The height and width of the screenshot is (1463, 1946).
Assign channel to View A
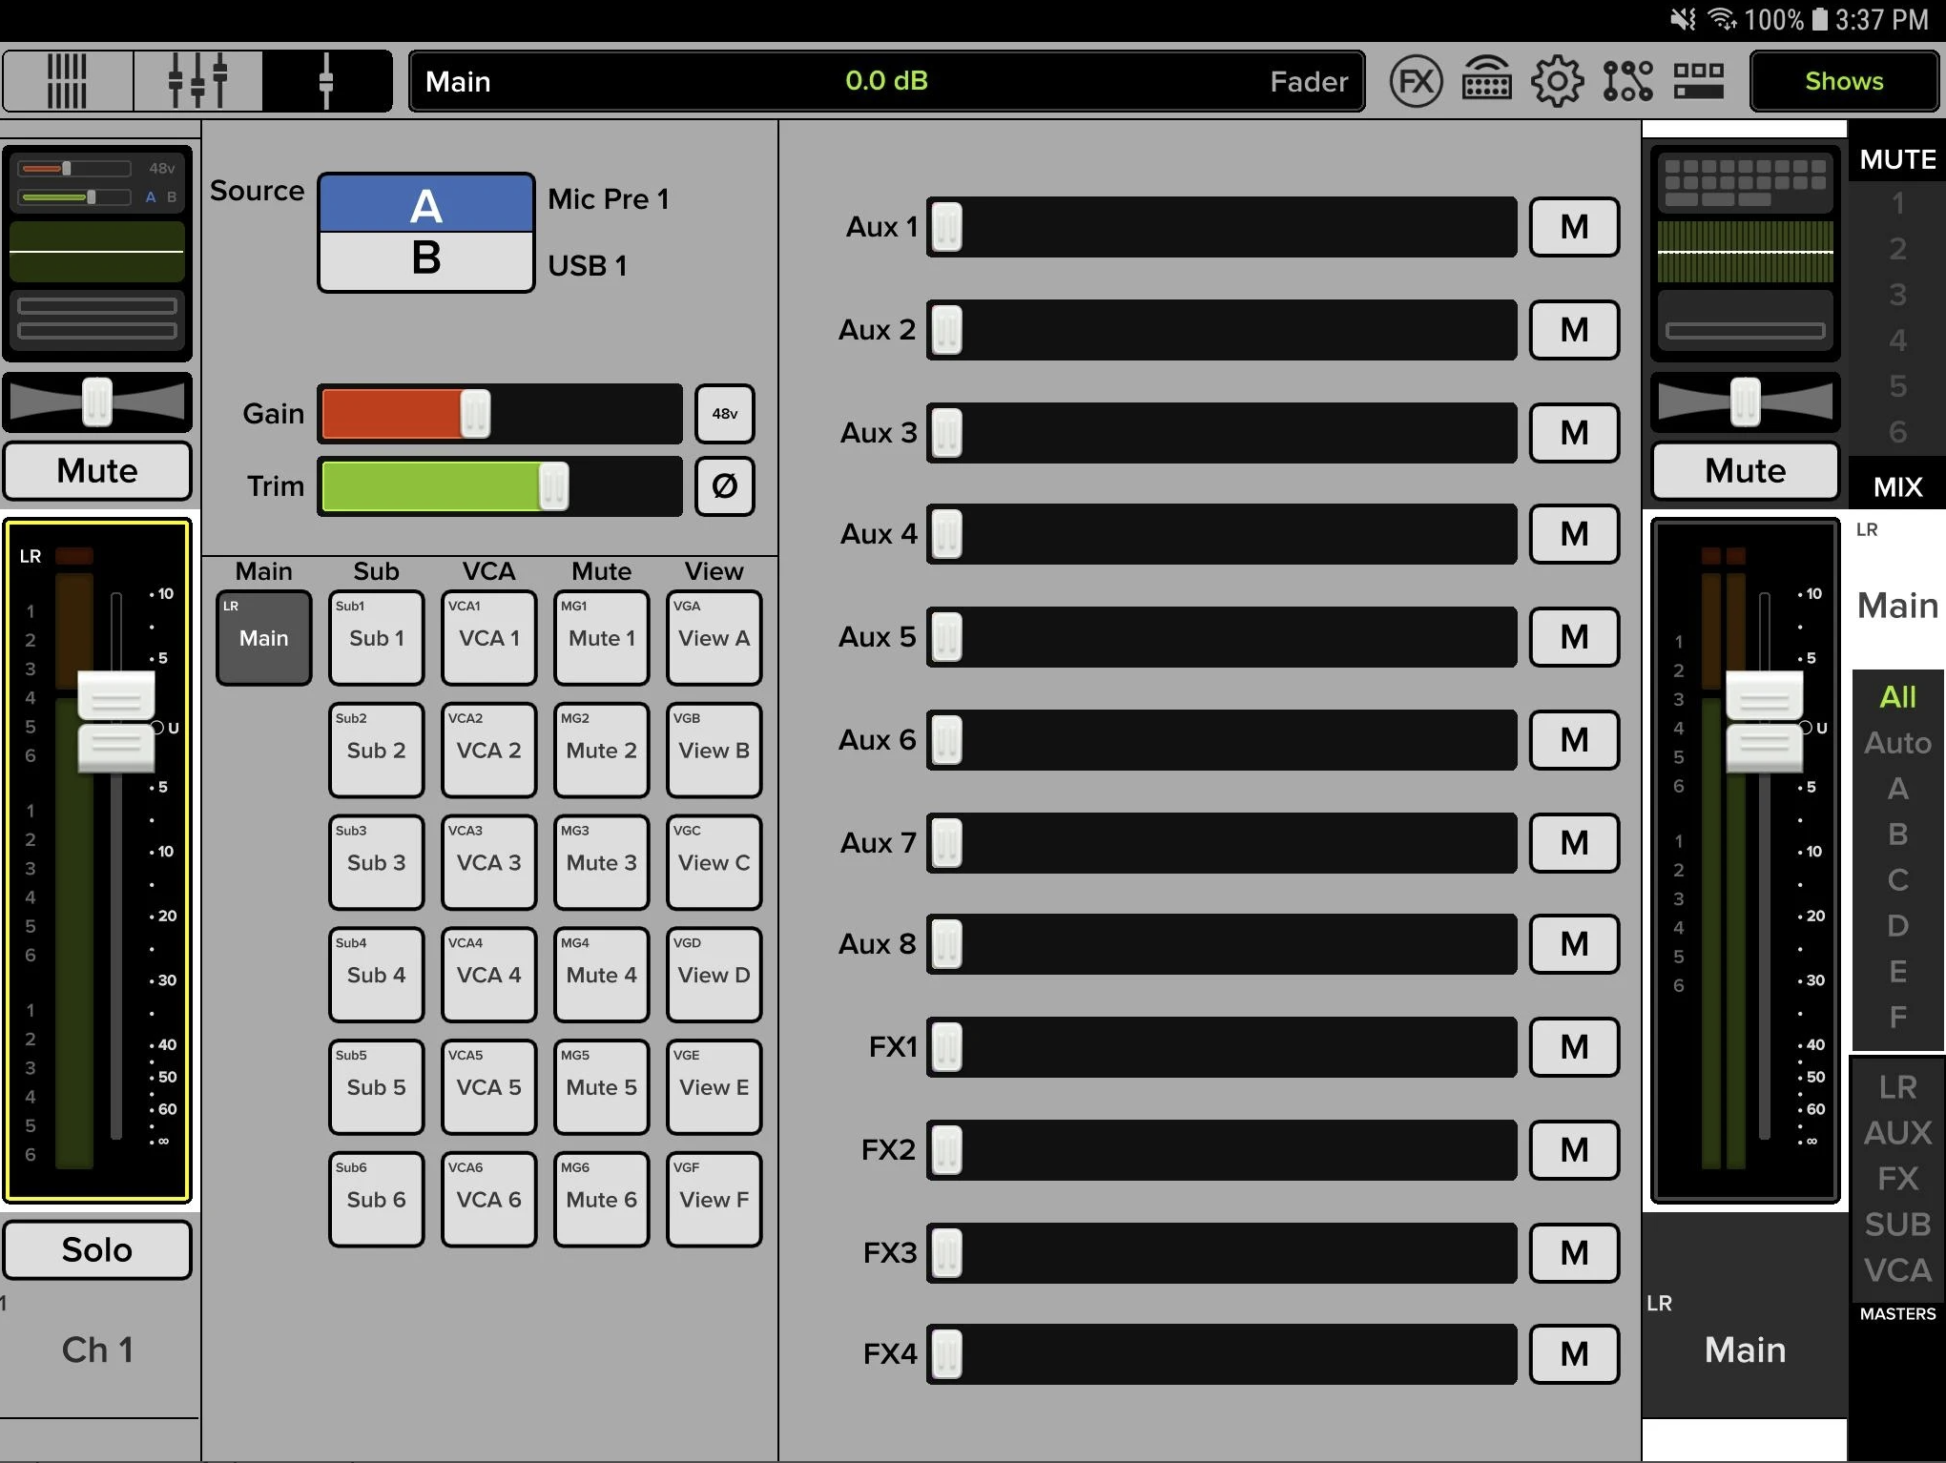tap(714, 638)
